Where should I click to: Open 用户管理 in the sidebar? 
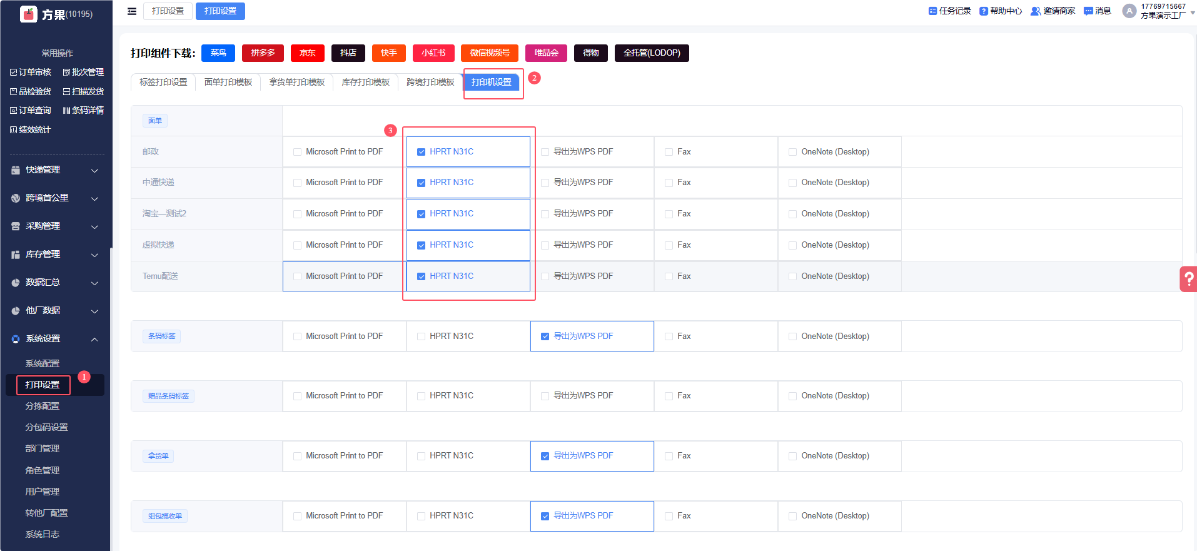[43, 492]
